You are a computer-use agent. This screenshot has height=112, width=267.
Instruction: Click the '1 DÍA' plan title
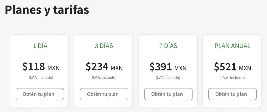point(40,46)
